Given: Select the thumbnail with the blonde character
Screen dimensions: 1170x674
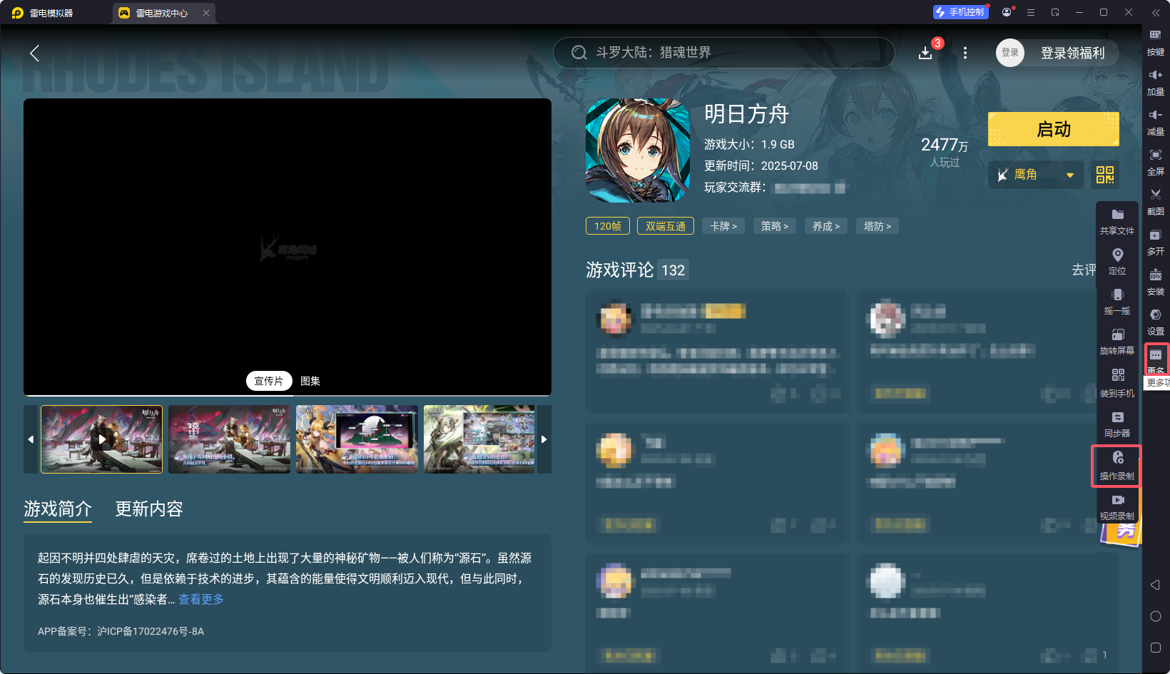Looking at the screenshot, I should pyautogui.click(x=357, y=439).
